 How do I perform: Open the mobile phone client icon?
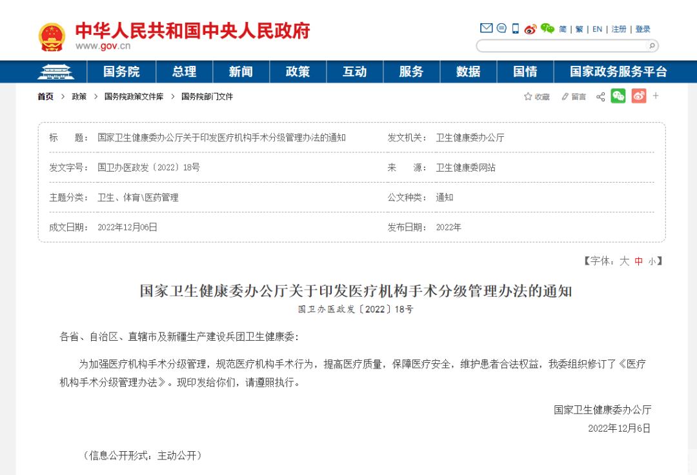click(516, 28)
